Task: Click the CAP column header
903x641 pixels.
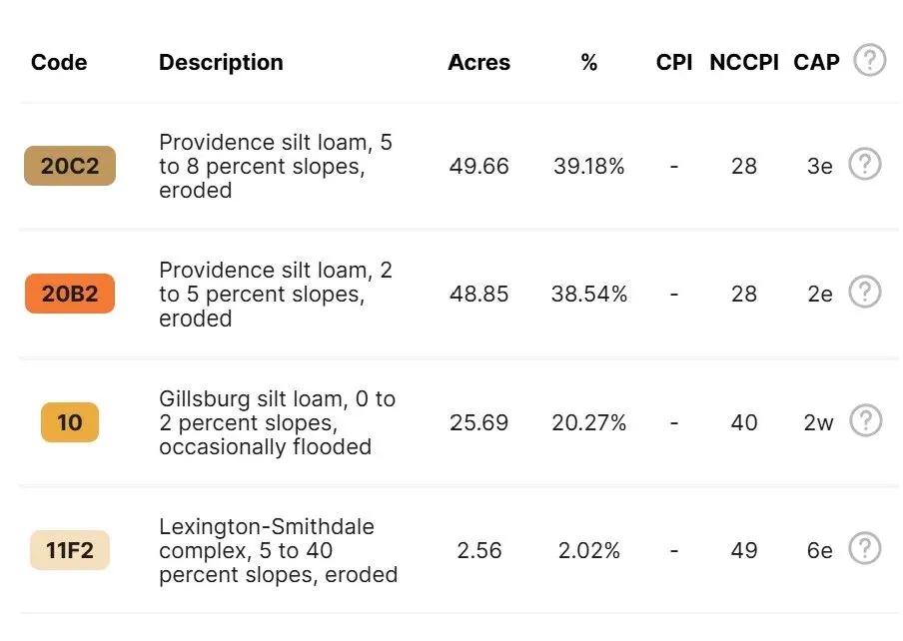Action: 817,62
